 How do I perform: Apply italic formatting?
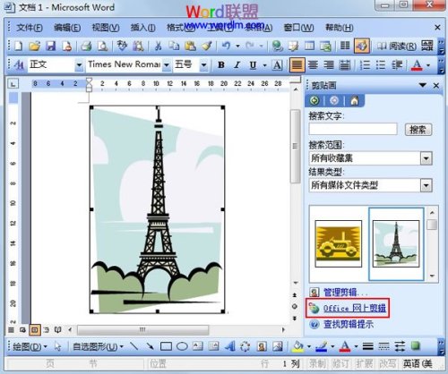[237, 64]
